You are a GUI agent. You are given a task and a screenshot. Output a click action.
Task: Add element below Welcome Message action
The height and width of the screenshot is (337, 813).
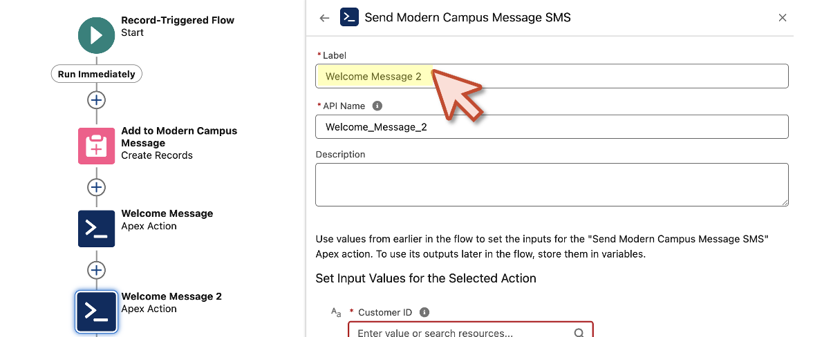[97, 270]
